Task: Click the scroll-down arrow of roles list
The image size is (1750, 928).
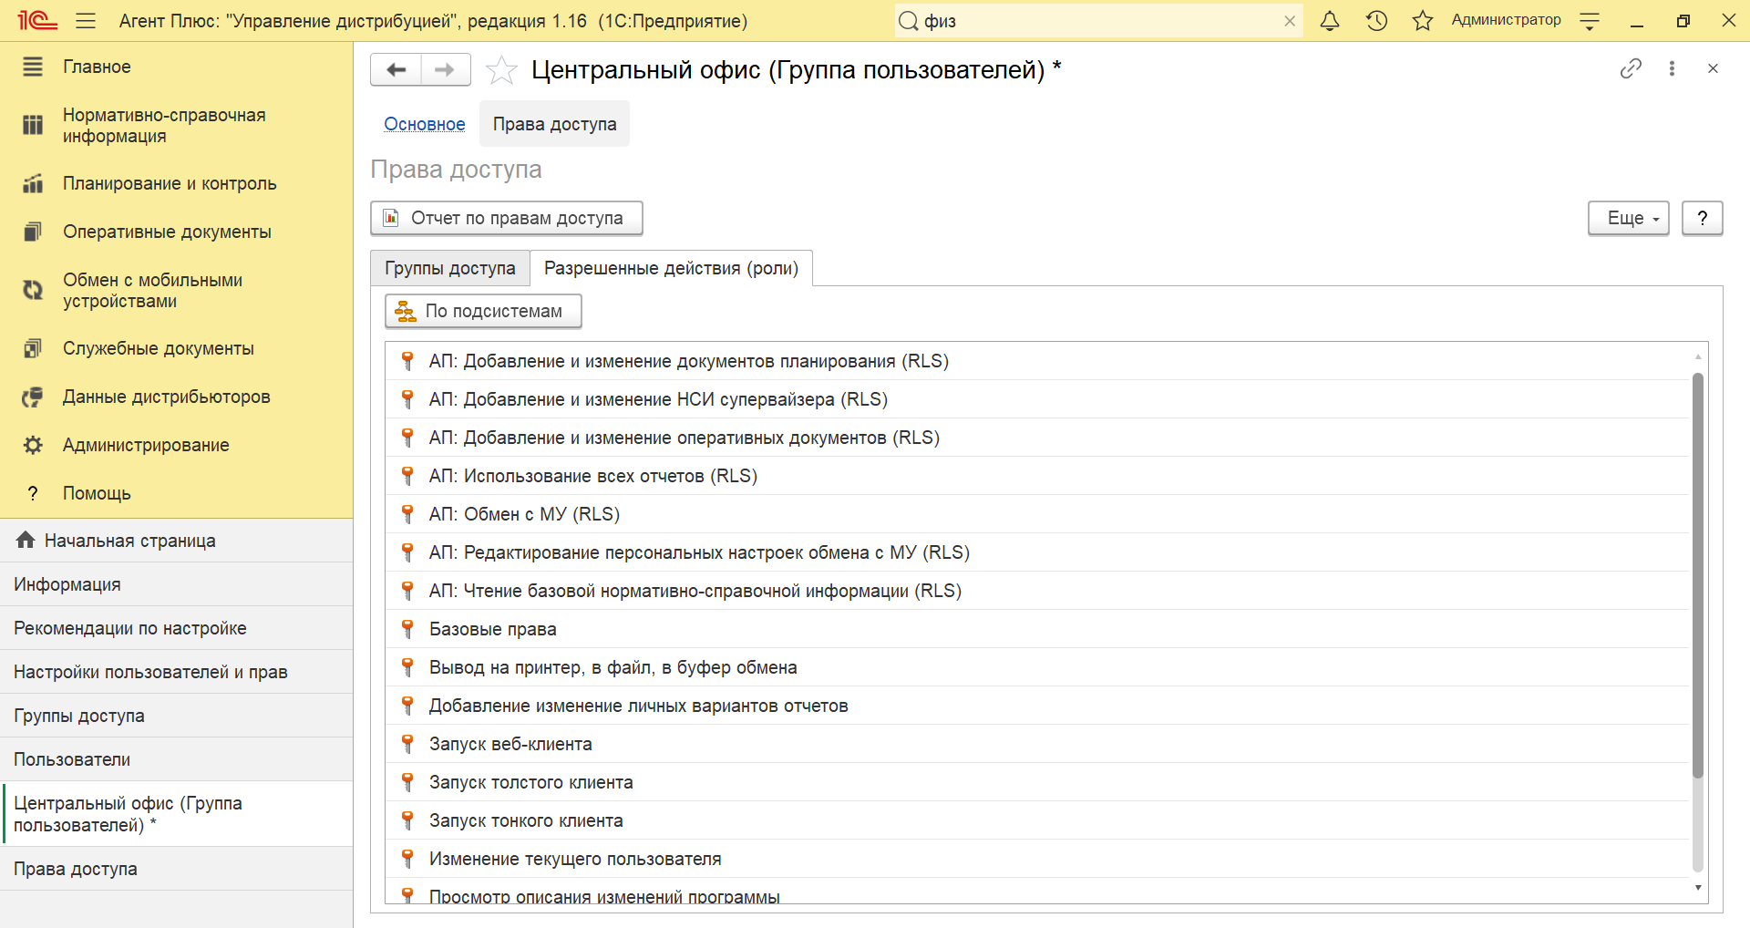Action: click(1697, 888)
